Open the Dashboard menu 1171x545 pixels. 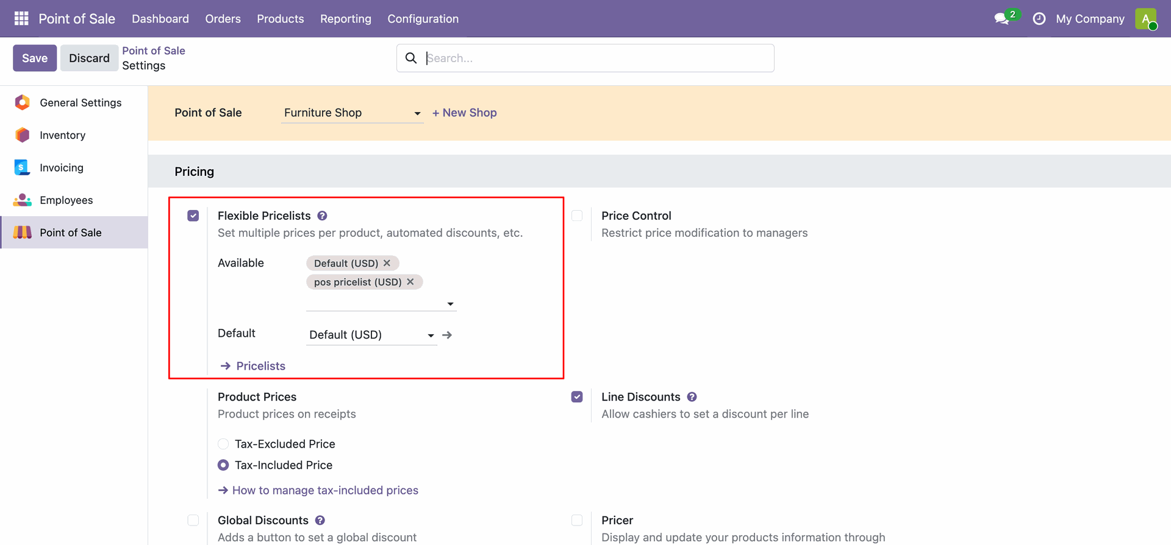pyautogui.click(x=160, y=19)
